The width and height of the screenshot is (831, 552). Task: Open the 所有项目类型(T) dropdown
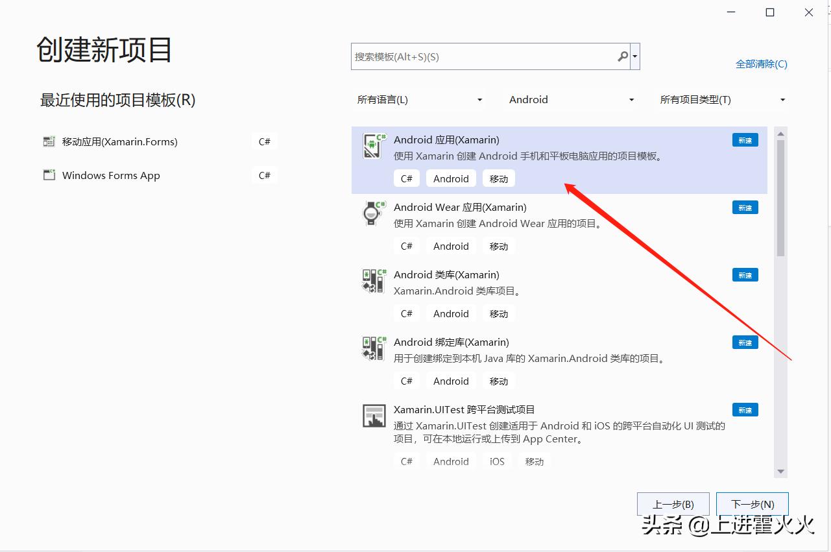pyautogui.click(x=721, y=99)
